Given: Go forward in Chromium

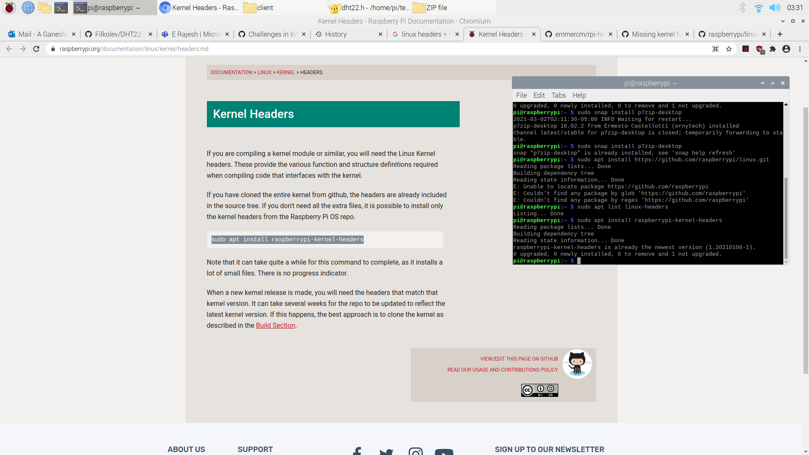Looking at the screenshot, I should tap(23, 49).
